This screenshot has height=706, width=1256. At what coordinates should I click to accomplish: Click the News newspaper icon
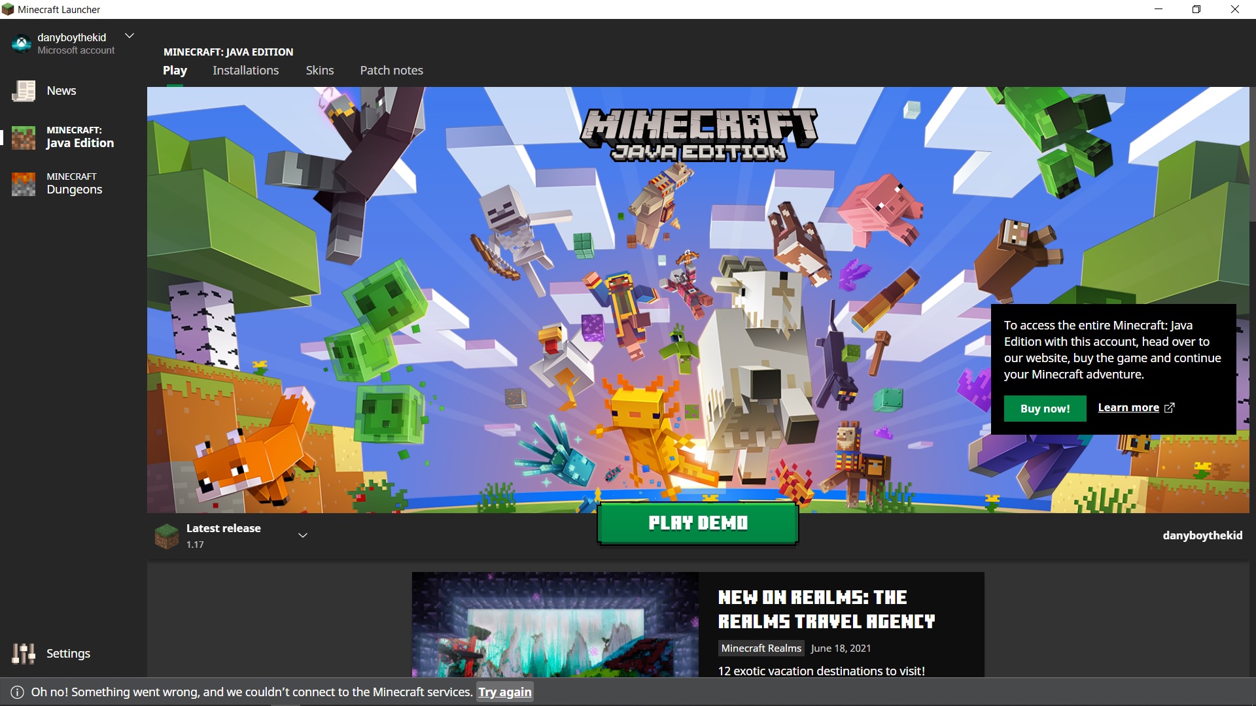24,91
